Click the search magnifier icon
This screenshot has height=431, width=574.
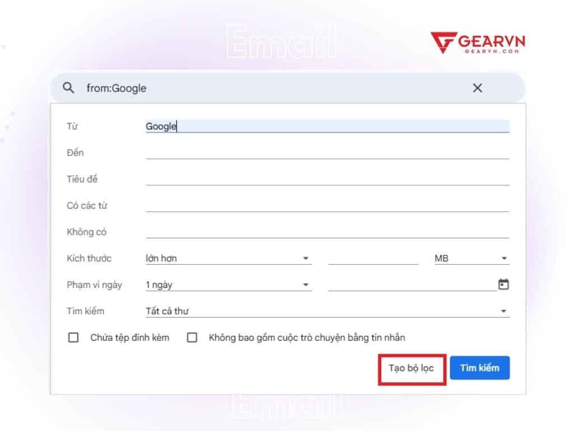click(x=68, y=88)
